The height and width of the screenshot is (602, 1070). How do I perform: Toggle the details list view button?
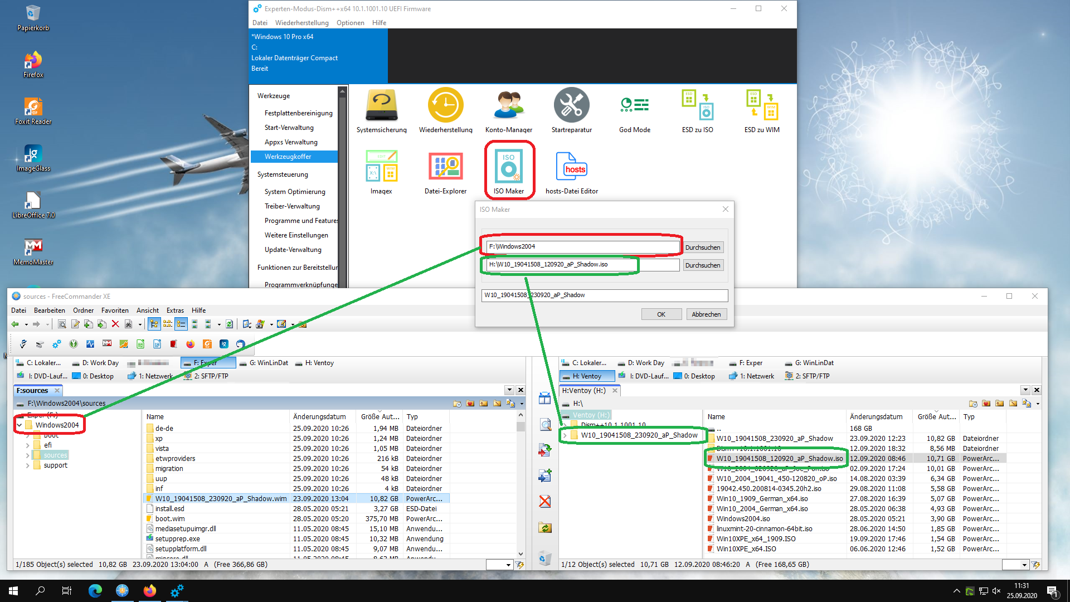(181, 324)
